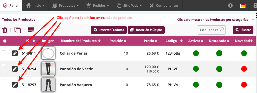Click the duplicate products icon
Viewport: 257px width, 93px height.
pos(17,30)
